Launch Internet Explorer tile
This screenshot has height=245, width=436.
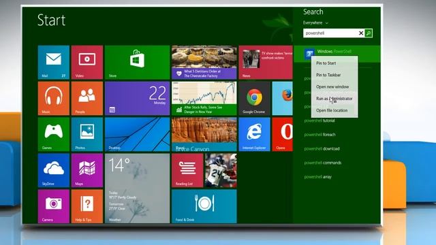pos(254,135)
